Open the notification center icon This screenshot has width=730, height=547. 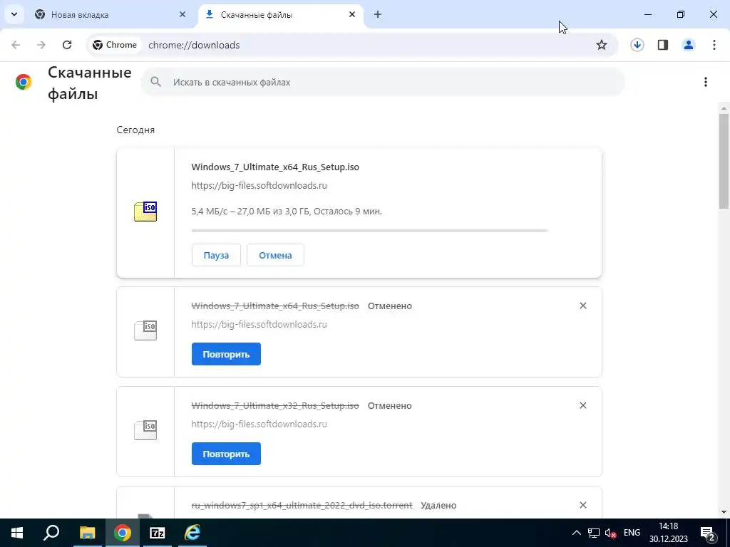coord(708,533)
